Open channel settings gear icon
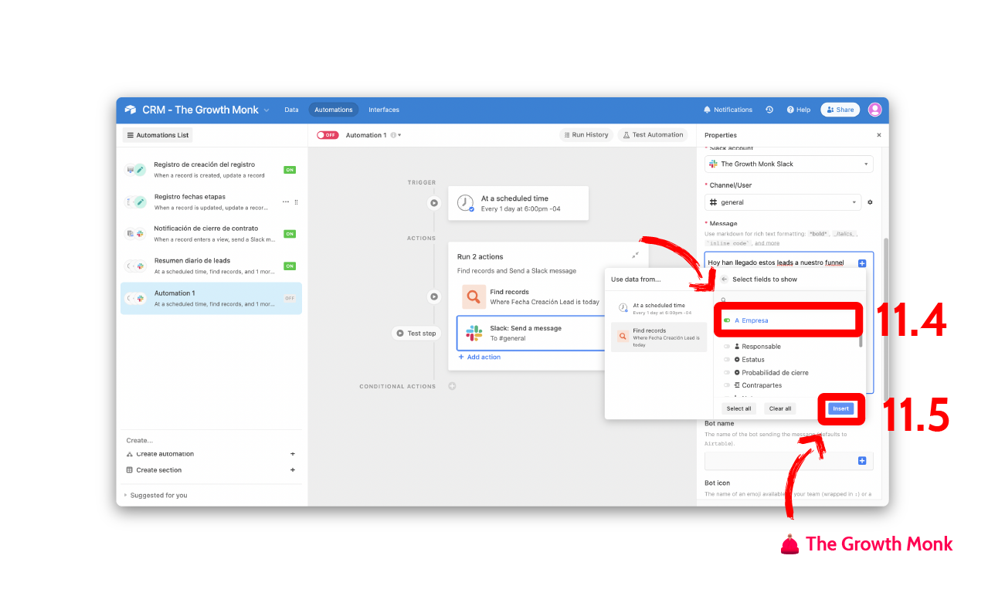 (x=870, y=202)
